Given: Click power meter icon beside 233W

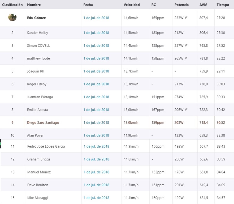Looking at the screenshot, I should [x=186, y=18].
